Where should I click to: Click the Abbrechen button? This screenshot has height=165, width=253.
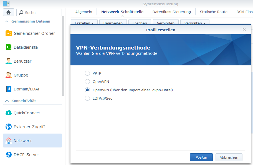(x=229, y=157)
